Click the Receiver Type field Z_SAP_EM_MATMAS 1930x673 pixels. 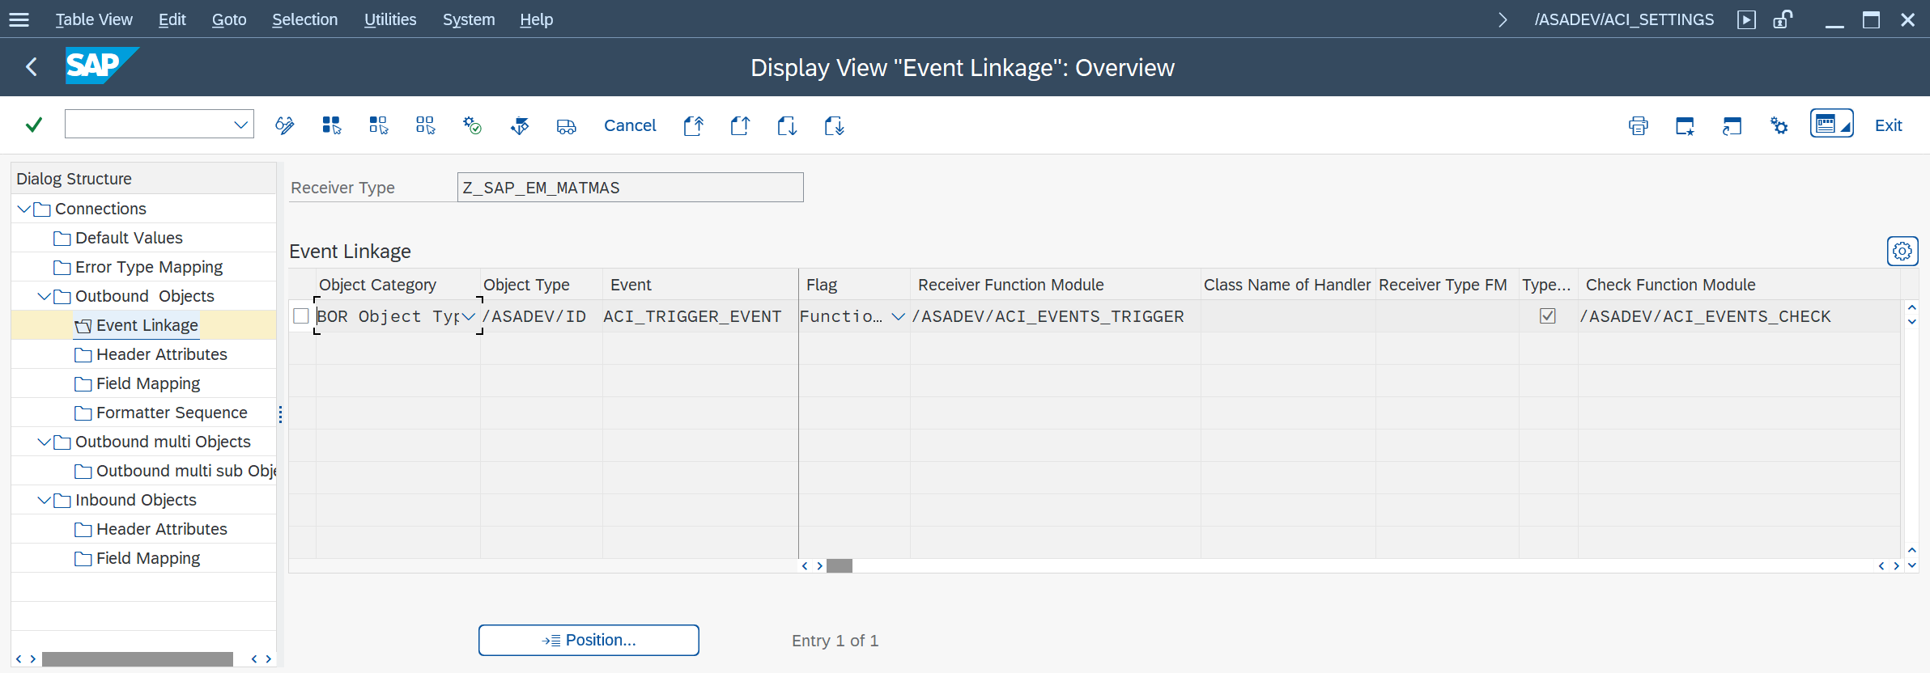(630, 188)
